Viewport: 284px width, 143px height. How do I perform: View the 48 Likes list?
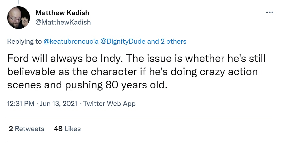pos(67,129)
